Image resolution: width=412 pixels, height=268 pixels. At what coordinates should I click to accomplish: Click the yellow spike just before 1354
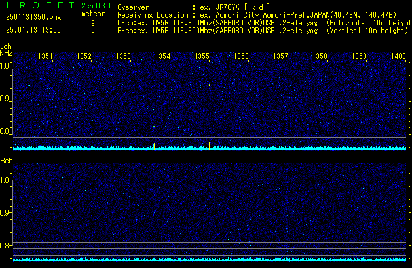[154, 146]
